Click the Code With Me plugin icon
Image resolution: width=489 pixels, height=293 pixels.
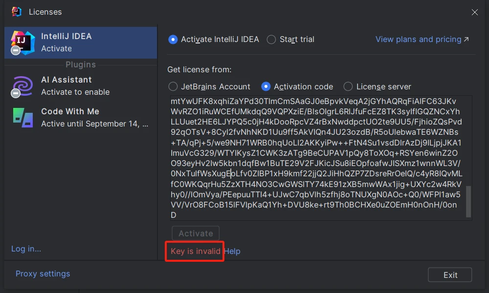23,118
